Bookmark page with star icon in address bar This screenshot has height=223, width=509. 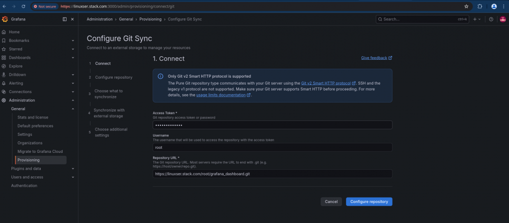tap(466, 6)
